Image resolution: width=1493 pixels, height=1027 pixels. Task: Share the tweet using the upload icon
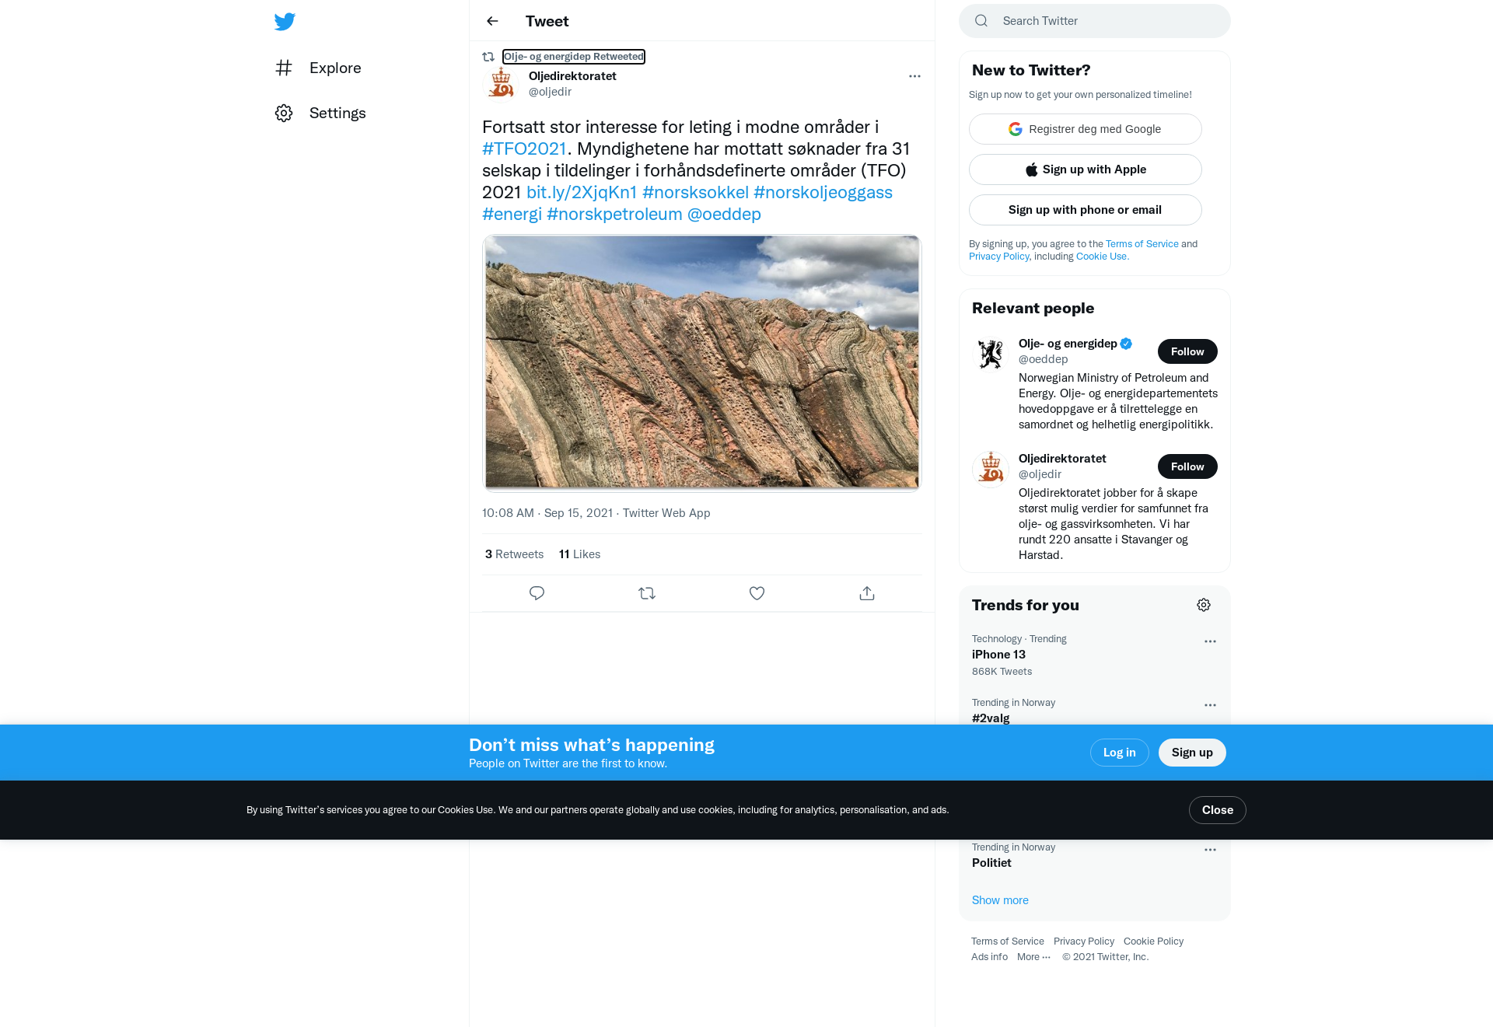point(867,593)
